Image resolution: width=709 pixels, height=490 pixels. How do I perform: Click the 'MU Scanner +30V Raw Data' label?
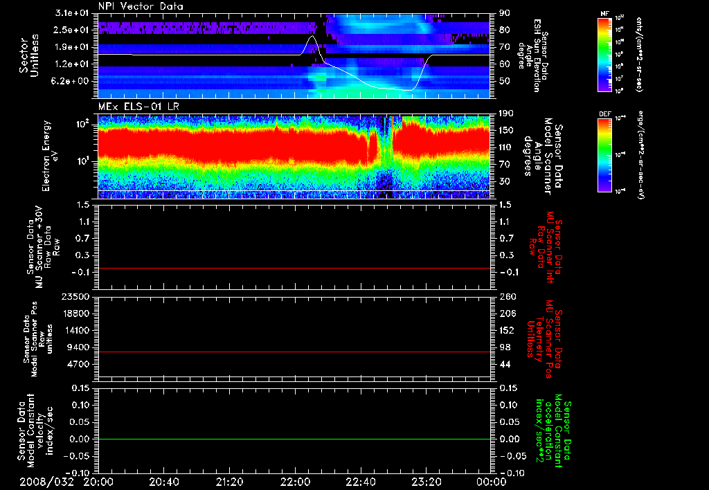point(43,247)
